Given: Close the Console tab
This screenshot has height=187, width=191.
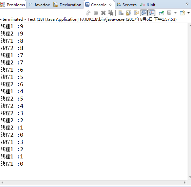Looking at the screenshot, I should (x=110, y=5).
